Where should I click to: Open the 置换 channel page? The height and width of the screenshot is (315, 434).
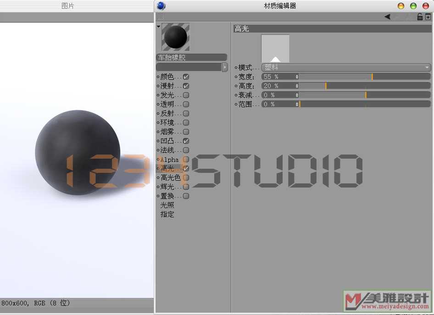[167, 196]
